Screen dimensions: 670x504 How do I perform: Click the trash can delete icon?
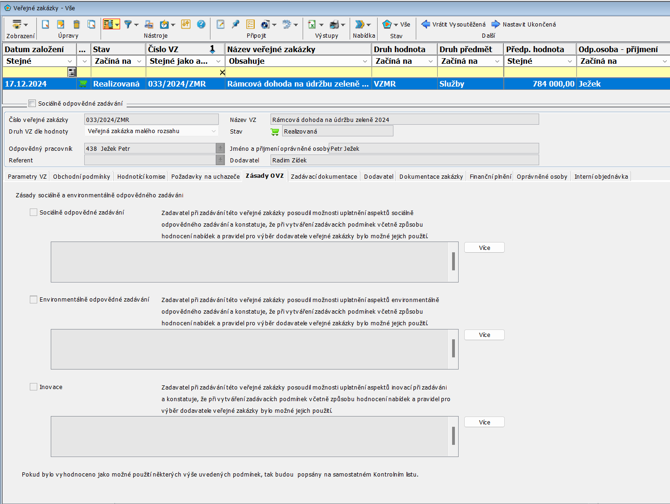(77, 24)
